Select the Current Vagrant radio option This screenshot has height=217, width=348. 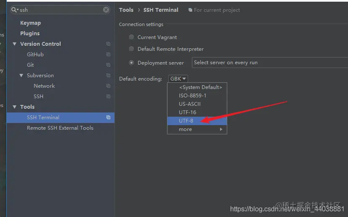tap(131, 37)
